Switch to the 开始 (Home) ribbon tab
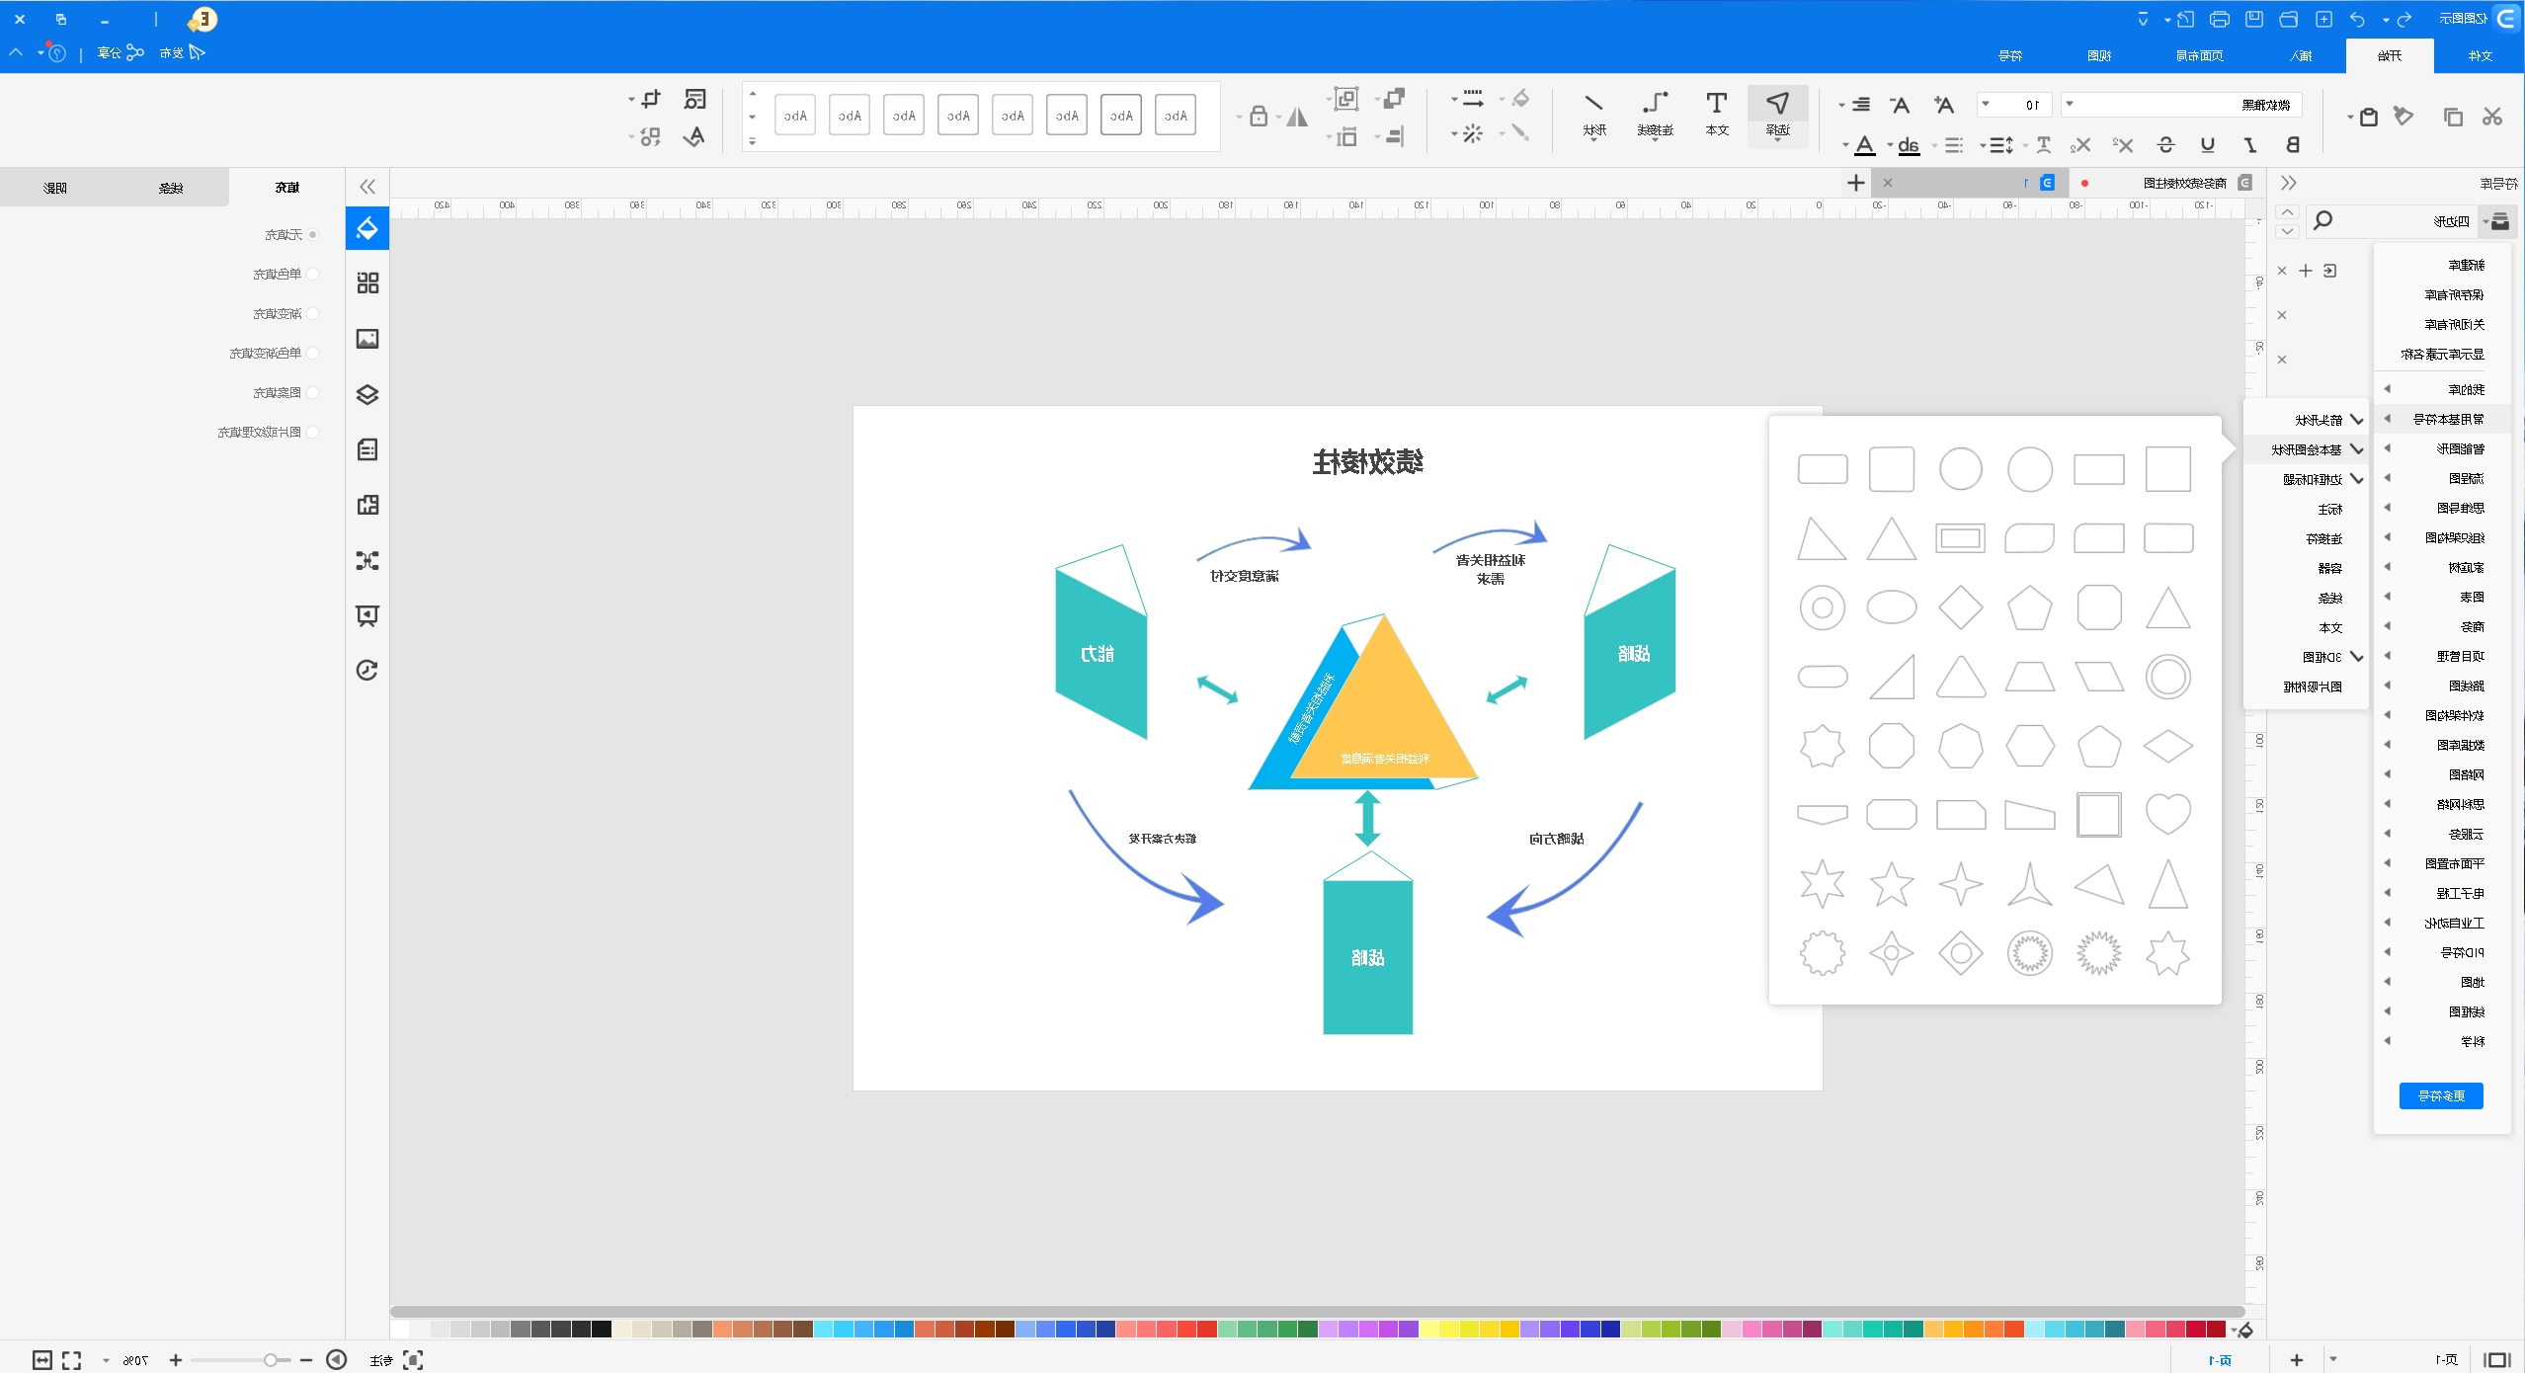The width and height of the screenshot is (2525, 1373). (2390, 55)
